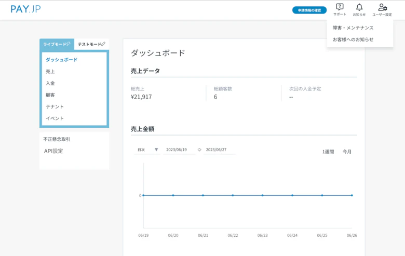405x256 pixels.
Task: Open テナント sidebar item
Action: coord(55,106)
